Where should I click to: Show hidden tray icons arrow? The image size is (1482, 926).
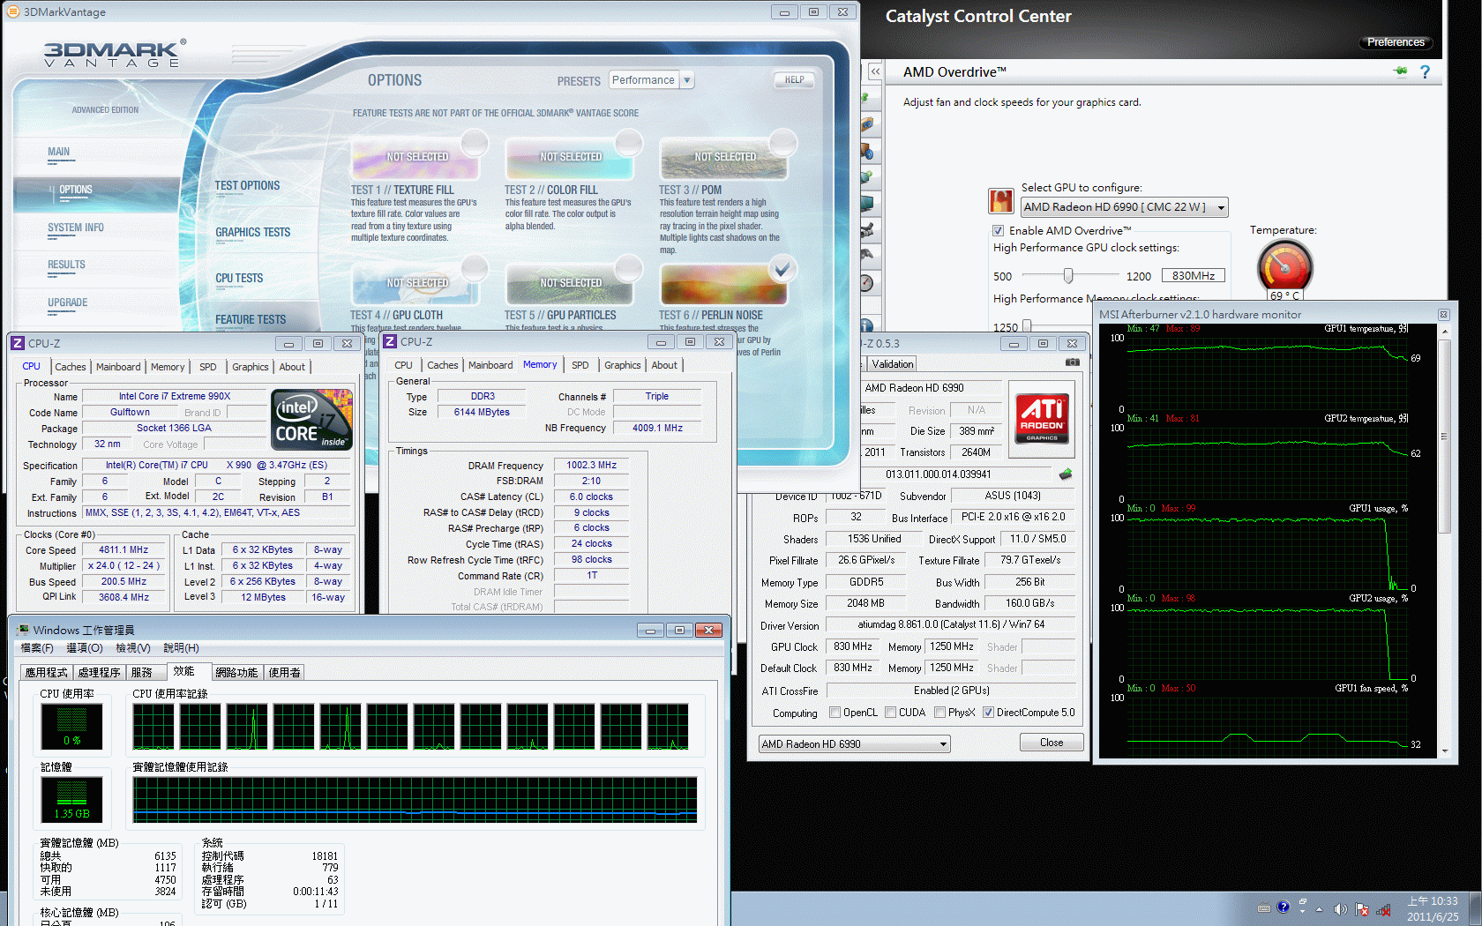coord(1320,909)
